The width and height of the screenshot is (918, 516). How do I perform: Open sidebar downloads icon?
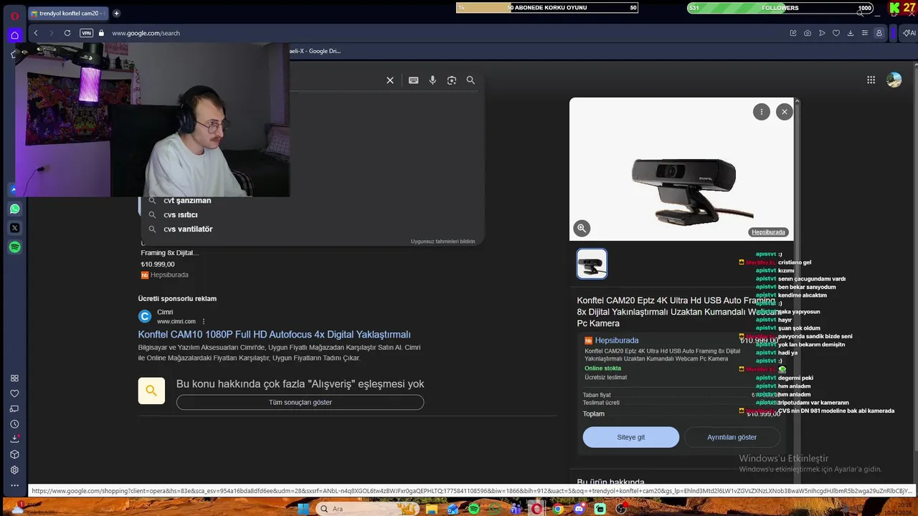14,439
